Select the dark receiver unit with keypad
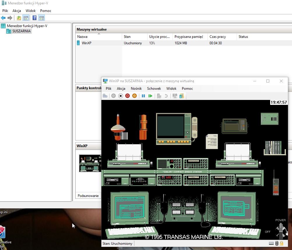Screen dimensions: 292x250 (235, 126)
